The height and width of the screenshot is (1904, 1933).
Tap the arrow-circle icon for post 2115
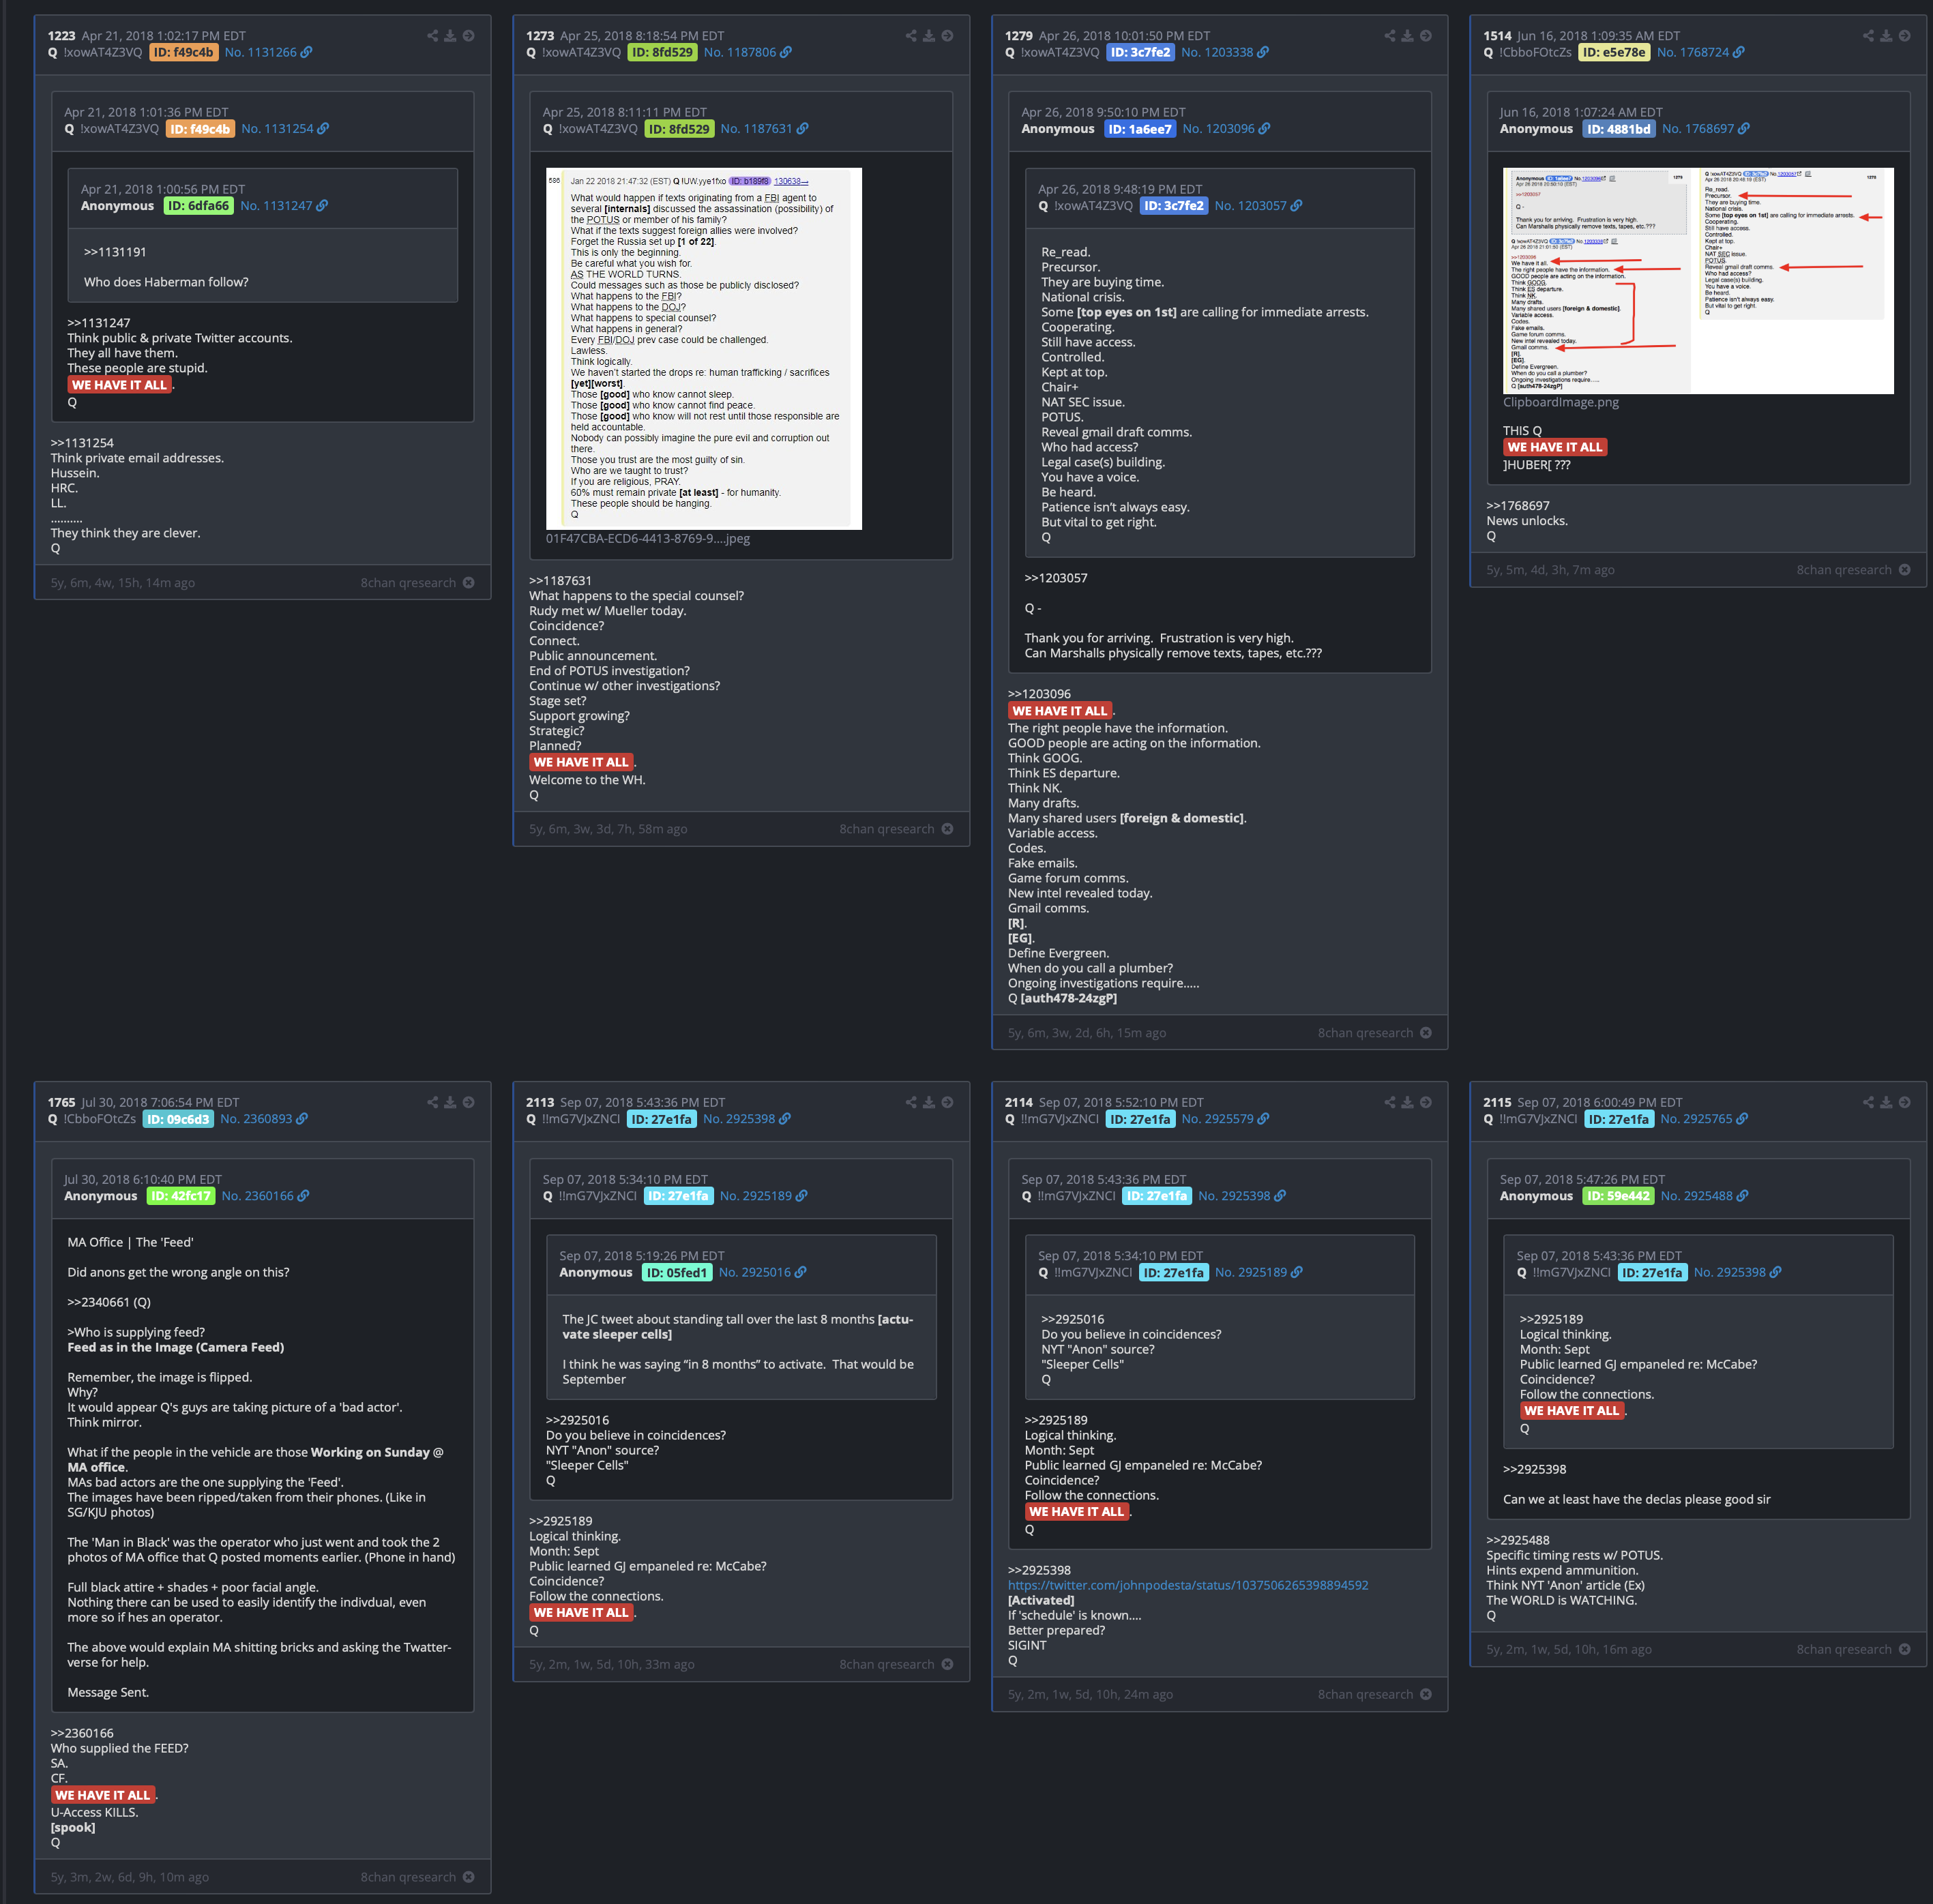(1904, 1102)
